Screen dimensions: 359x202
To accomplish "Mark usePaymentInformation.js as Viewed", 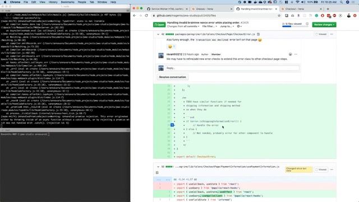I will pyautogui.click(x=321, y=169).
